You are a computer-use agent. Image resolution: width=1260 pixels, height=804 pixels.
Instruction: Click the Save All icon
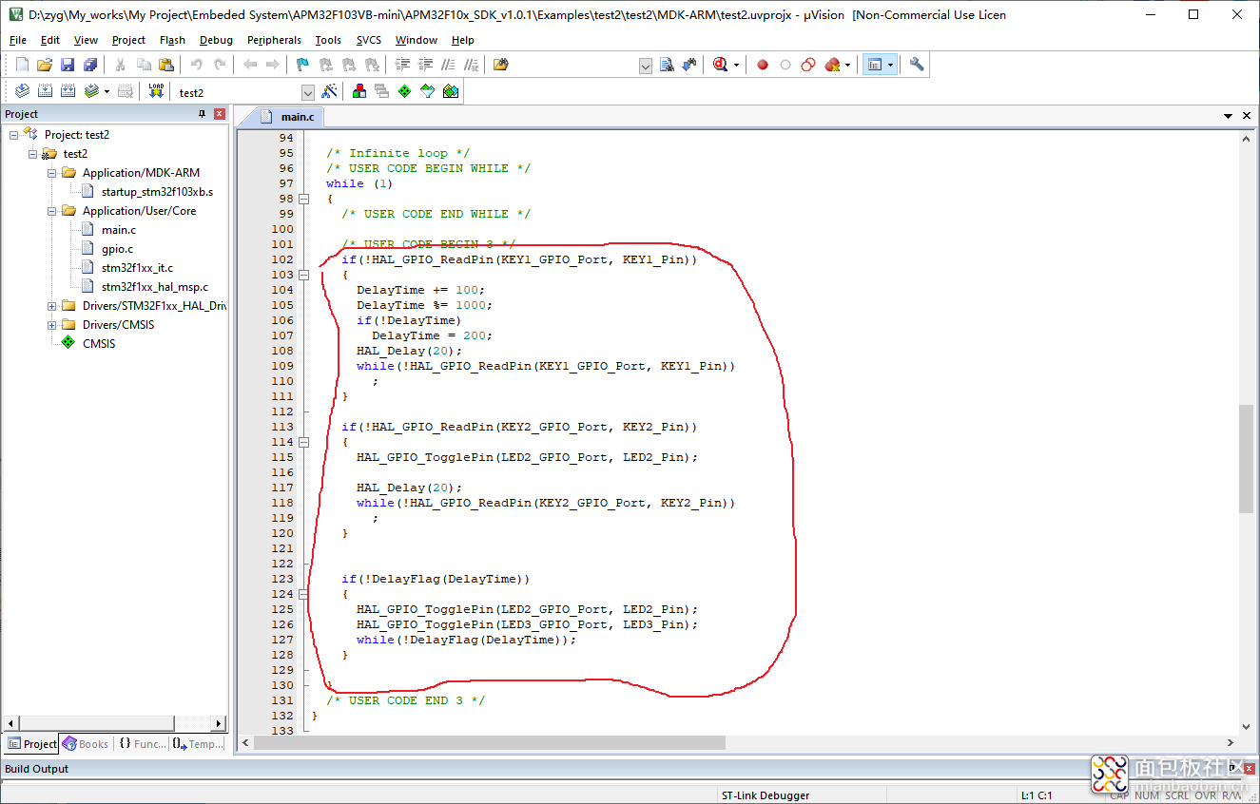point(90,65)
